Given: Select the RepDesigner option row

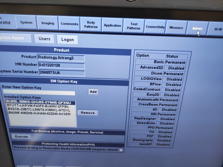Looking at the screenshot, I should click(152, 119).
